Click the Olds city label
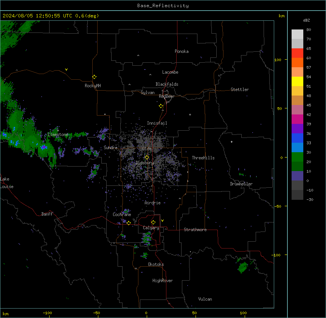This screenshot has height=318, width=326. coord(147,149)
